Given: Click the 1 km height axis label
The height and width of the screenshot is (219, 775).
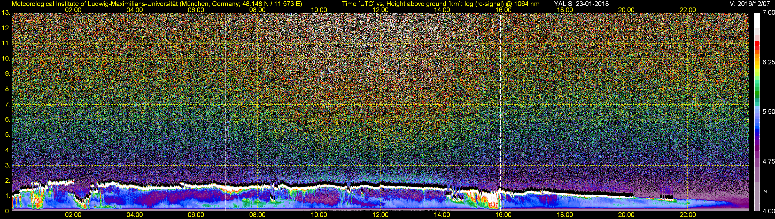Looking at the screenshot, I should pos(7,196).
